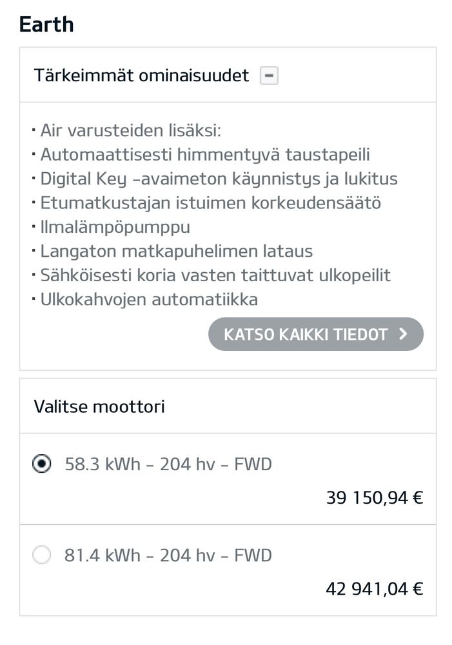Image resolution: width=452 pixels, height=645 pixels.
Task: Click the Sähköisesti taittuvat ulkopeilit feature
Action: click(x=215, y=275)
